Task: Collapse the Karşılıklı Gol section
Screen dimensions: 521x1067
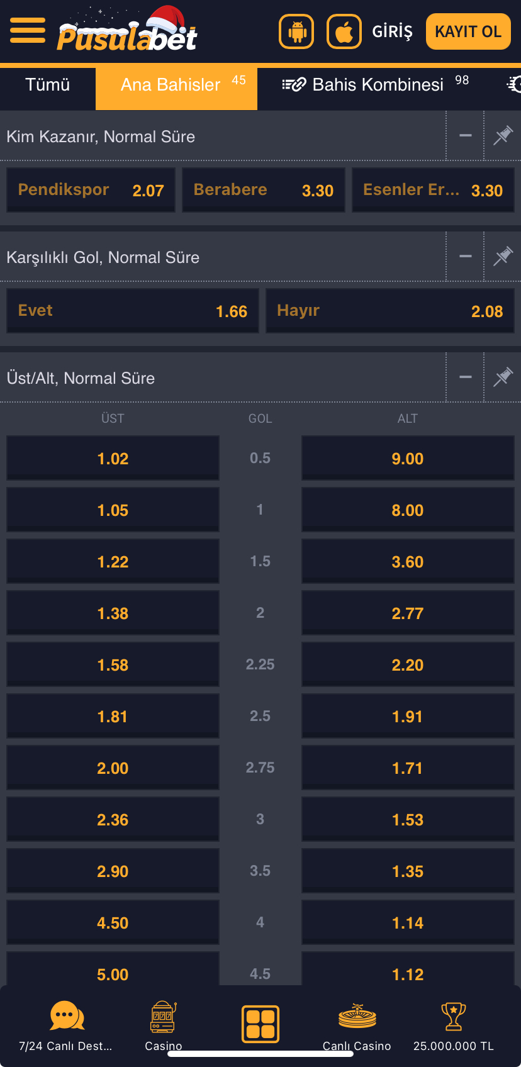Action: 465,256
